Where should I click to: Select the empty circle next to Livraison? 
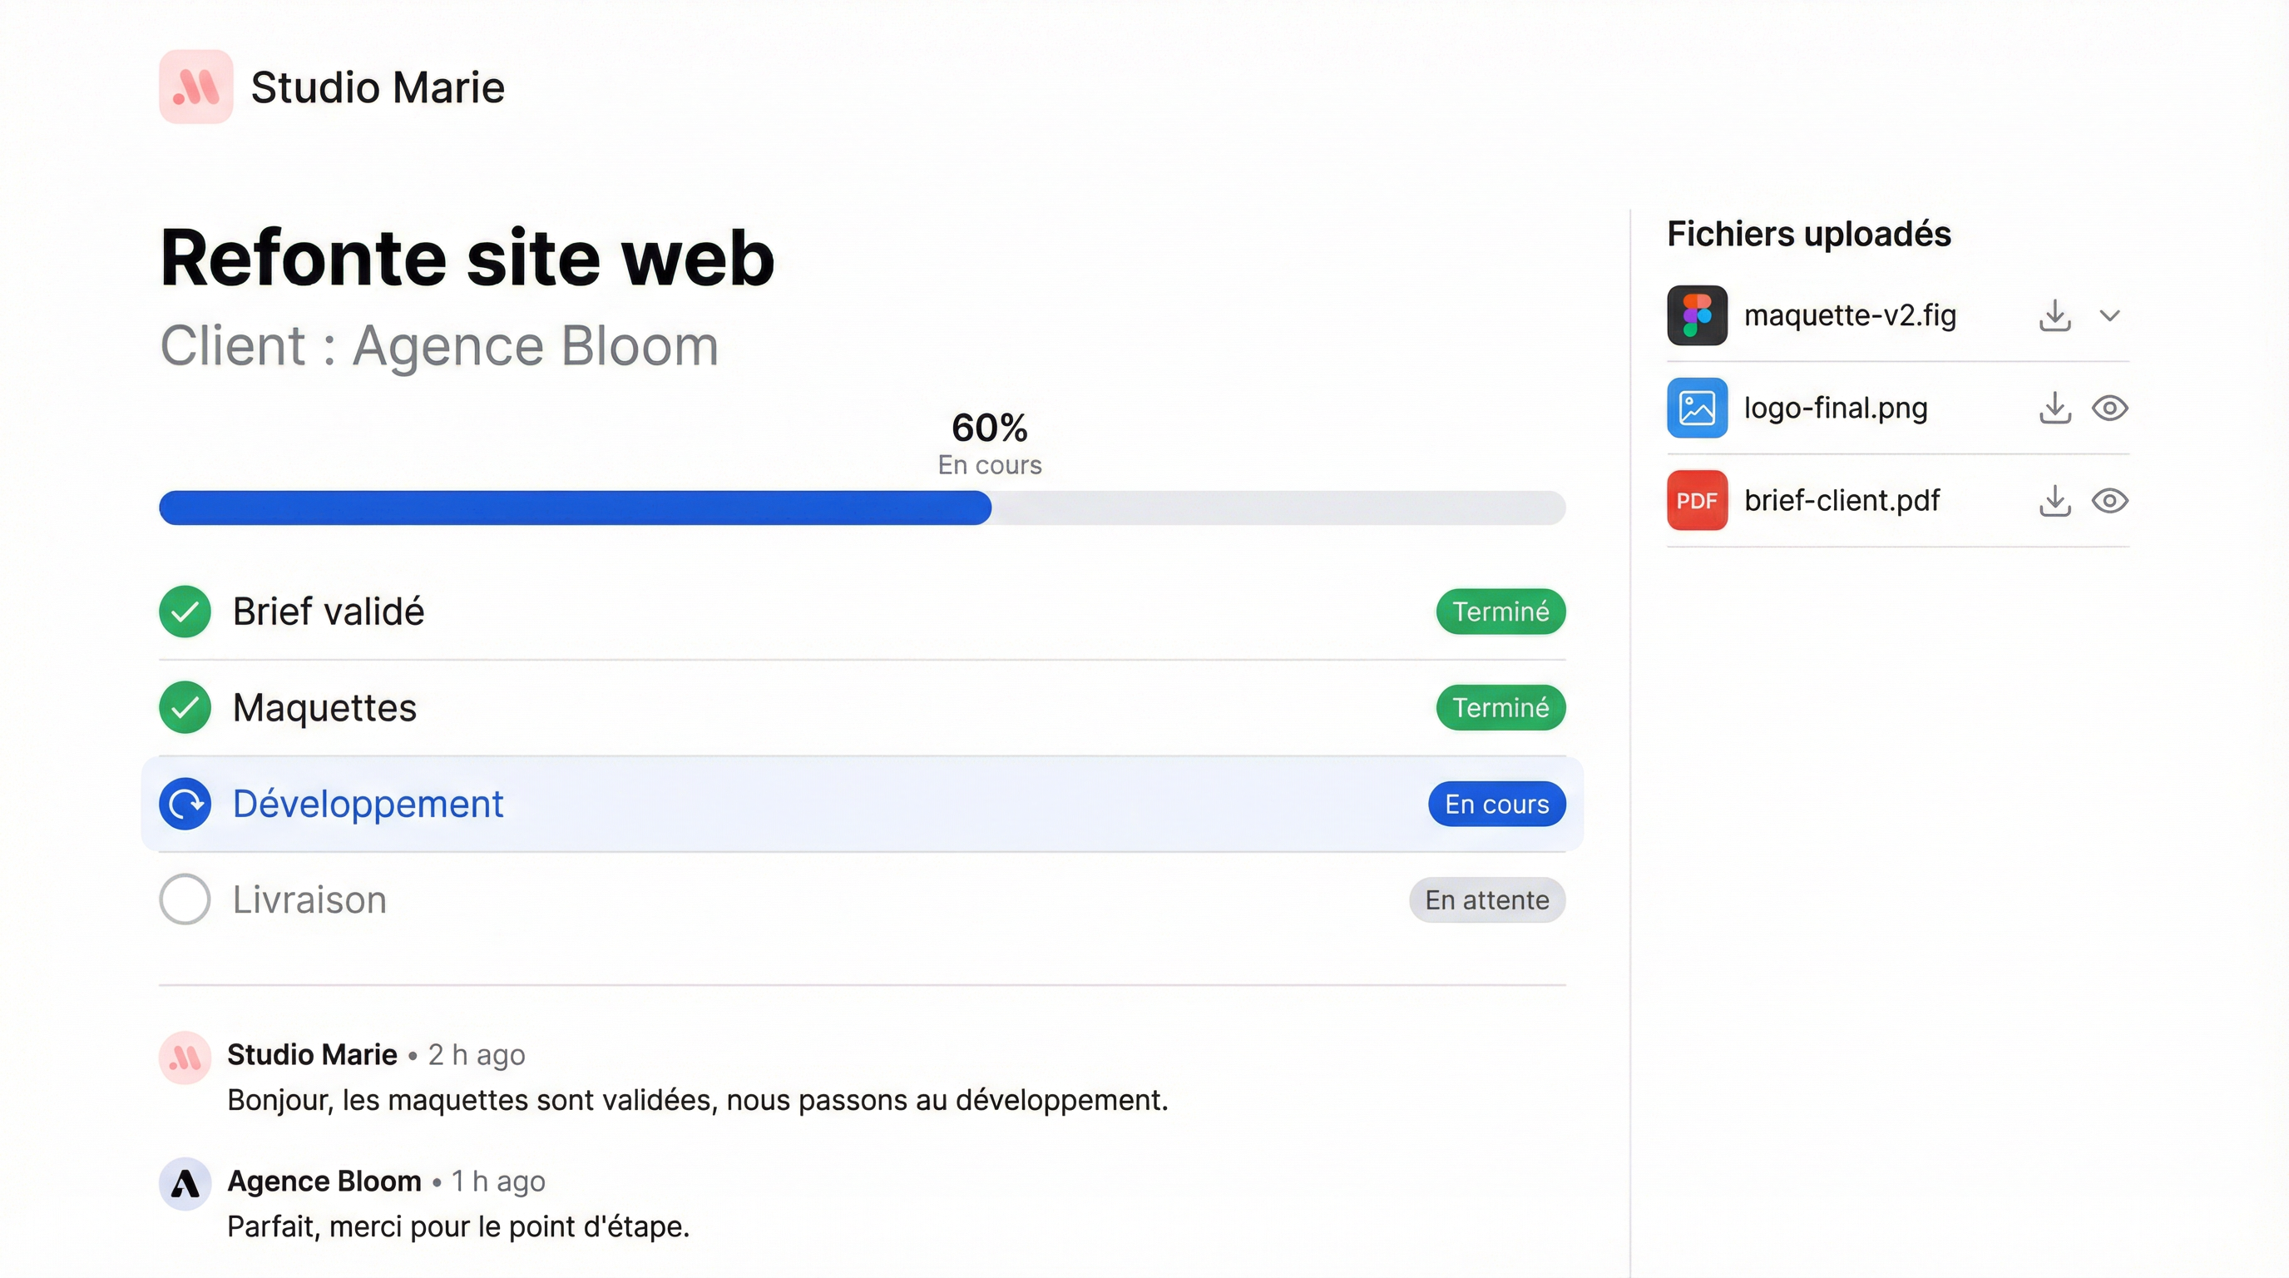[x=184, y=899]
